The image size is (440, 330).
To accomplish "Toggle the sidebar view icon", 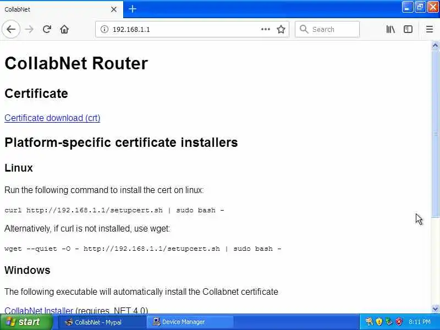I will point(408,29).
